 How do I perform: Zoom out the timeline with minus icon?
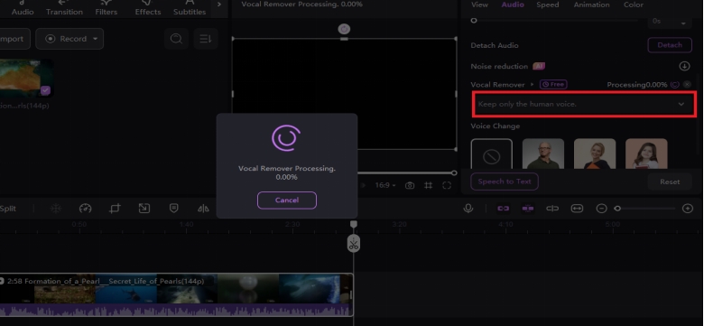point(602,209)
